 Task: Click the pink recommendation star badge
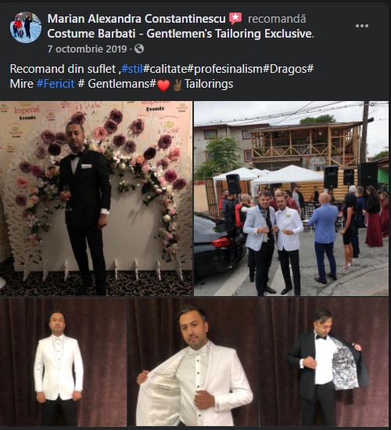click(235, 18)
